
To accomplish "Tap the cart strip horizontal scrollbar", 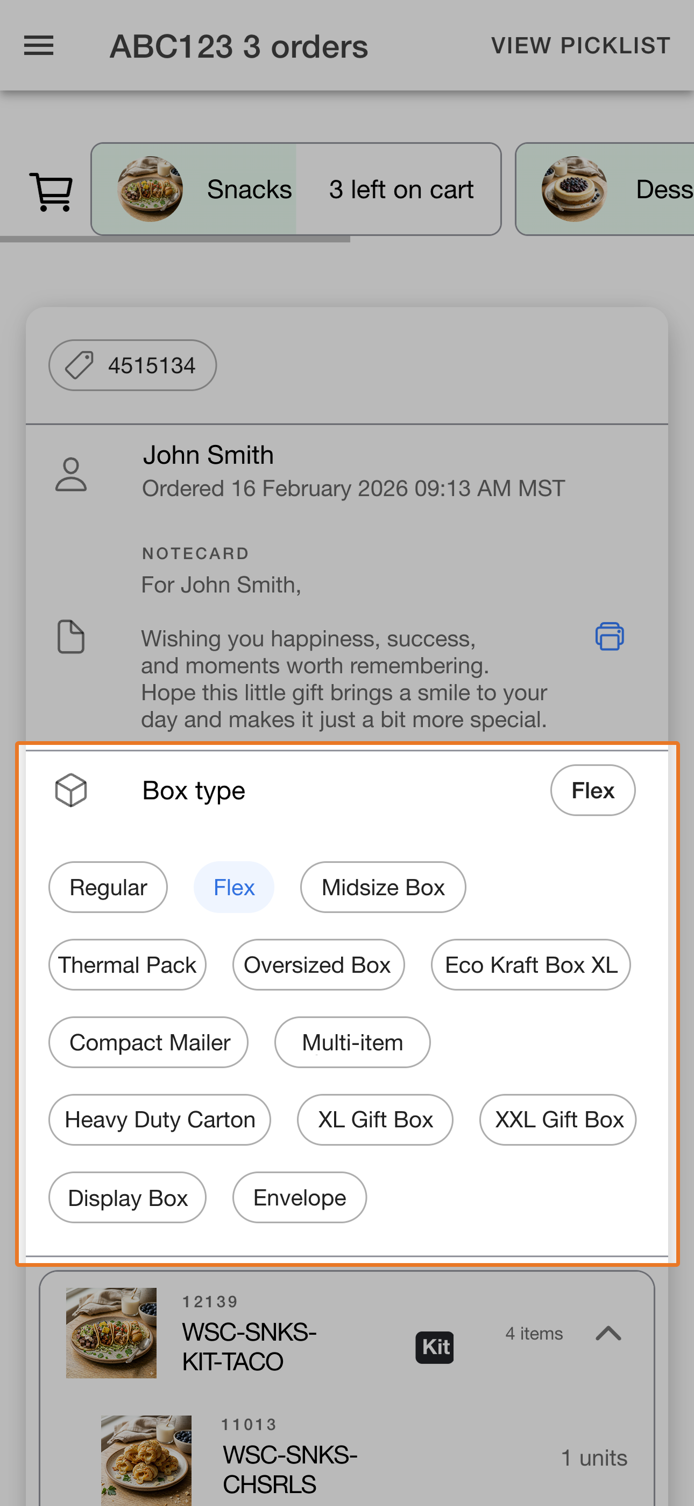I will click(x=175, y=239).
